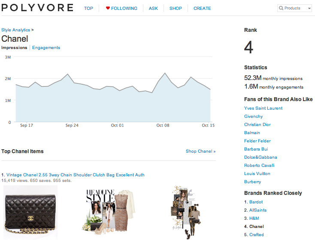Click the Style Analytics breadcrumb link

16,30
